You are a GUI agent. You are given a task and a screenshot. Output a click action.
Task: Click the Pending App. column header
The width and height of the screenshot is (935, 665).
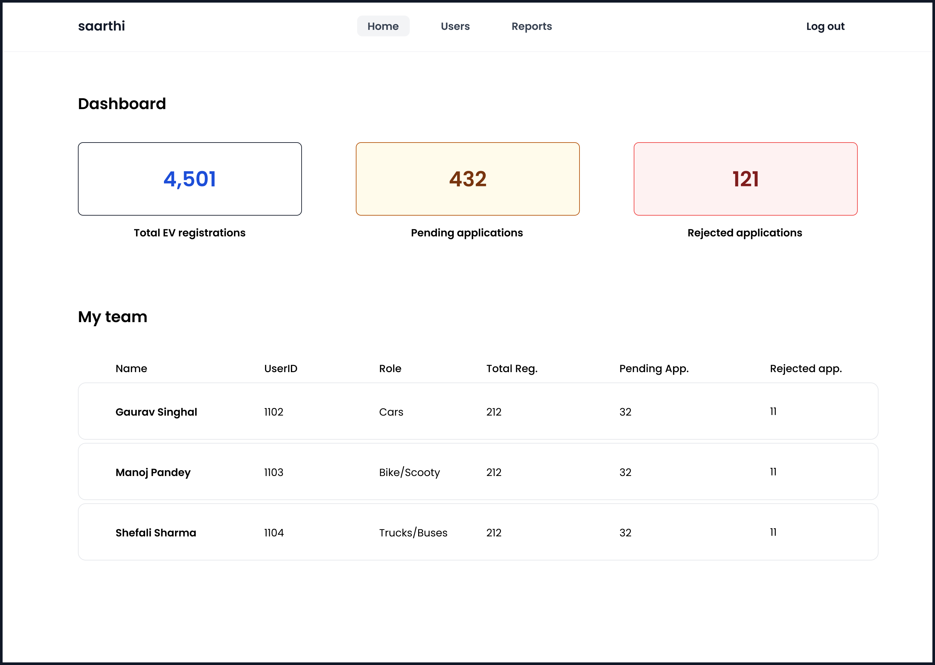(x=653, y=369)
